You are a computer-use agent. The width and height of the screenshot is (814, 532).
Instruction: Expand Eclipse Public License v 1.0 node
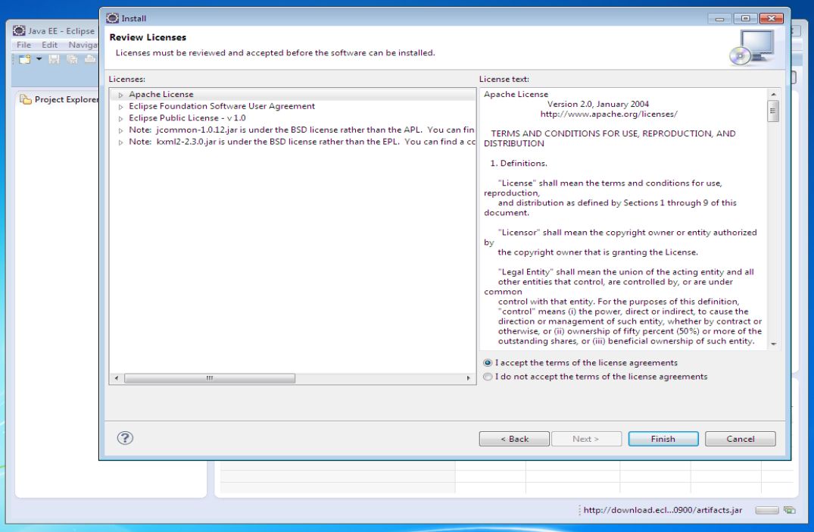(120, 118)
